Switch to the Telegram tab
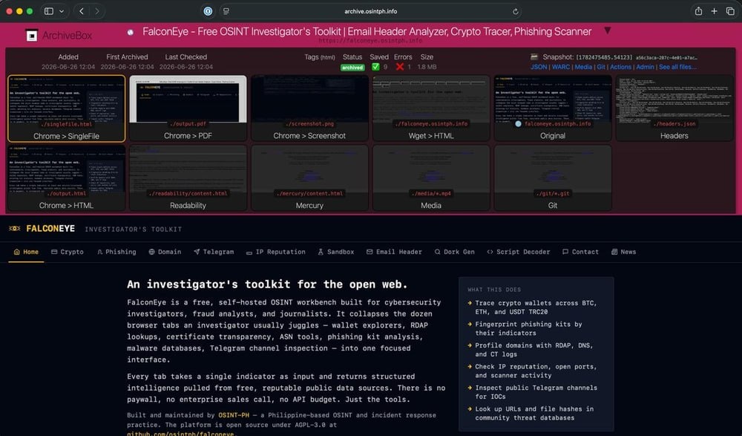742x436 pixels. click(x=214, y=252)
